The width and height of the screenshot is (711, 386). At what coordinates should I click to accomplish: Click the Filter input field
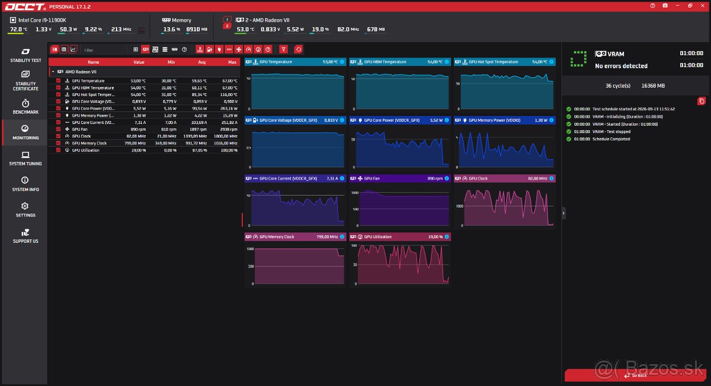point(105,50)
